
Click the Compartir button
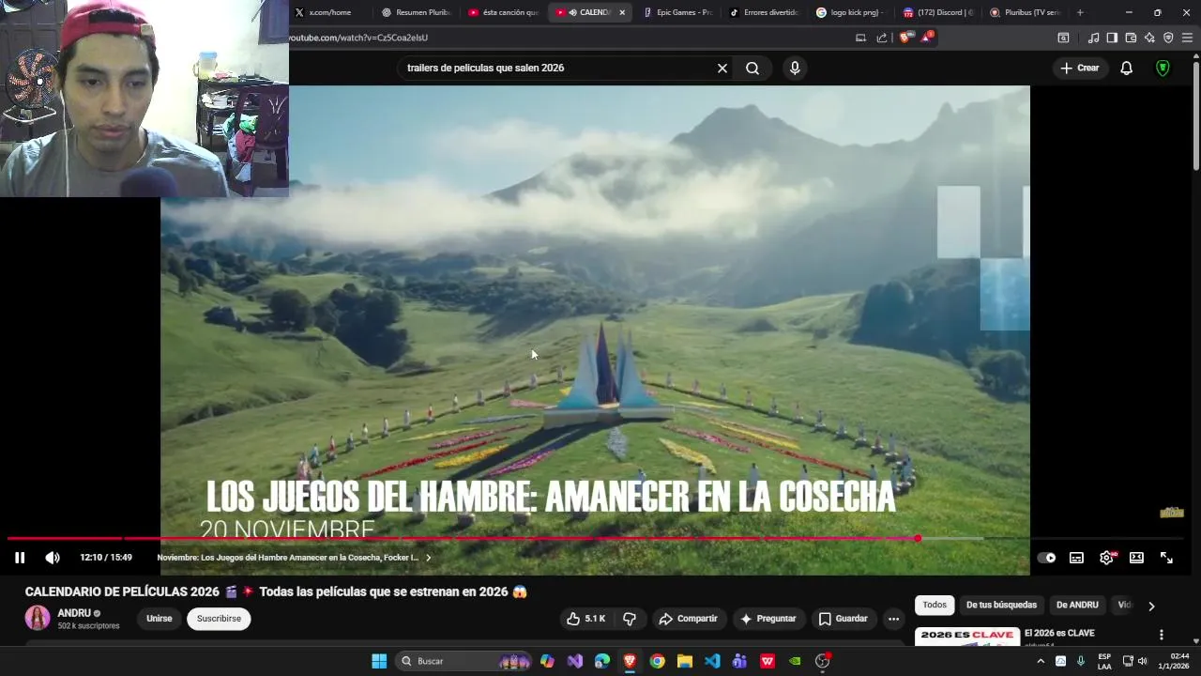click(x=688, y=619)
